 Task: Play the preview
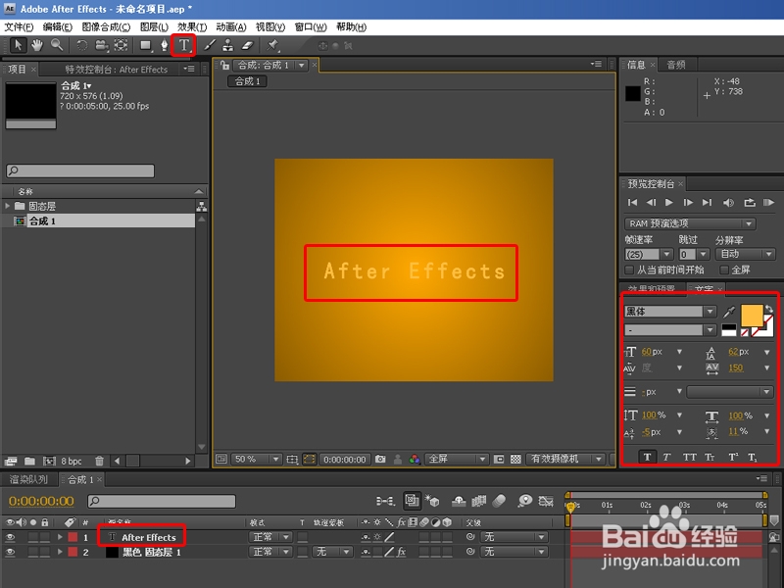coord(668,203)
